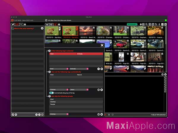Viewport: 178px width, 133px height.
Task: Click the green pill button in toolbar
Action: pos(132,24)
